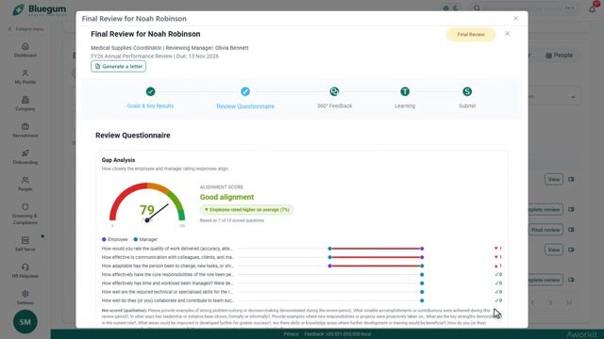
Task: Click 'How effectively has time and workload' row
Action: click(302, 283)
